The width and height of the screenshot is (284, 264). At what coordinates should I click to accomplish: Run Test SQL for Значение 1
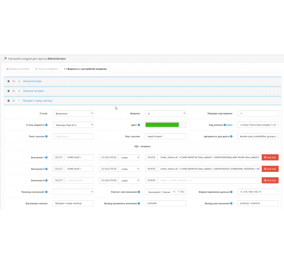pos(270,158)
